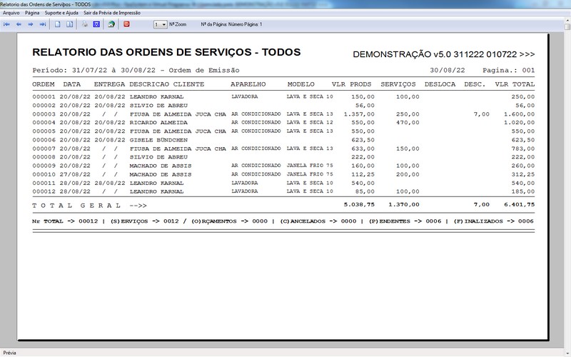The width and height of the screenshot is (571, 357).
Task: Click GISELE BÜNDCHEN client name
Action: click(158, 140)
